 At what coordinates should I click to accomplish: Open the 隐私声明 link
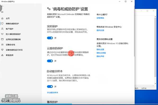[x=100, y=56]
